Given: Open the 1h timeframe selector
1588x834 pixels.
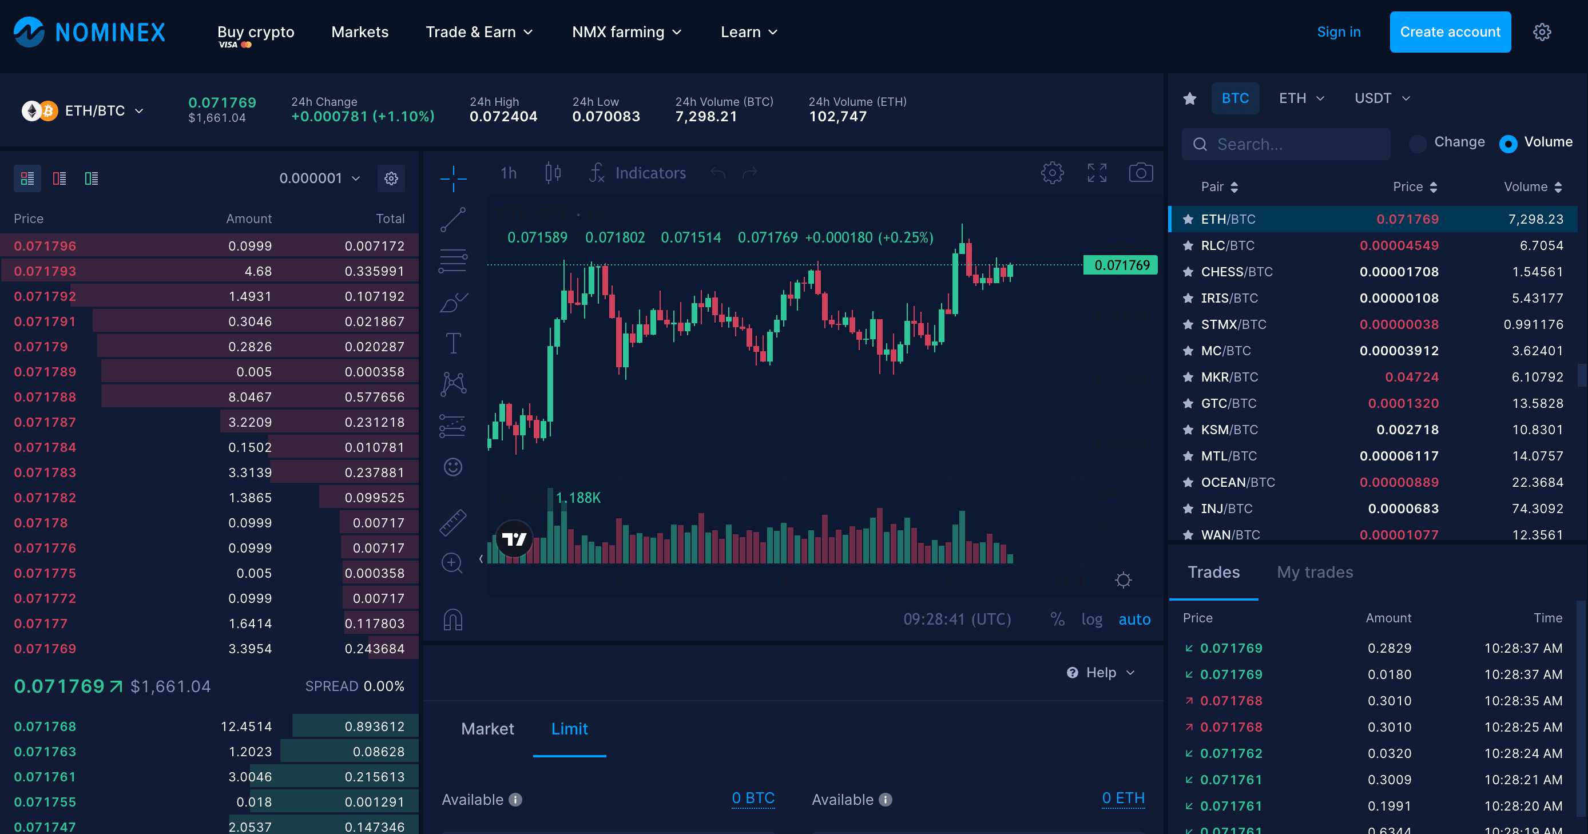Looking at the screenshot, I should pyautogui.click(x=509, y=173).
